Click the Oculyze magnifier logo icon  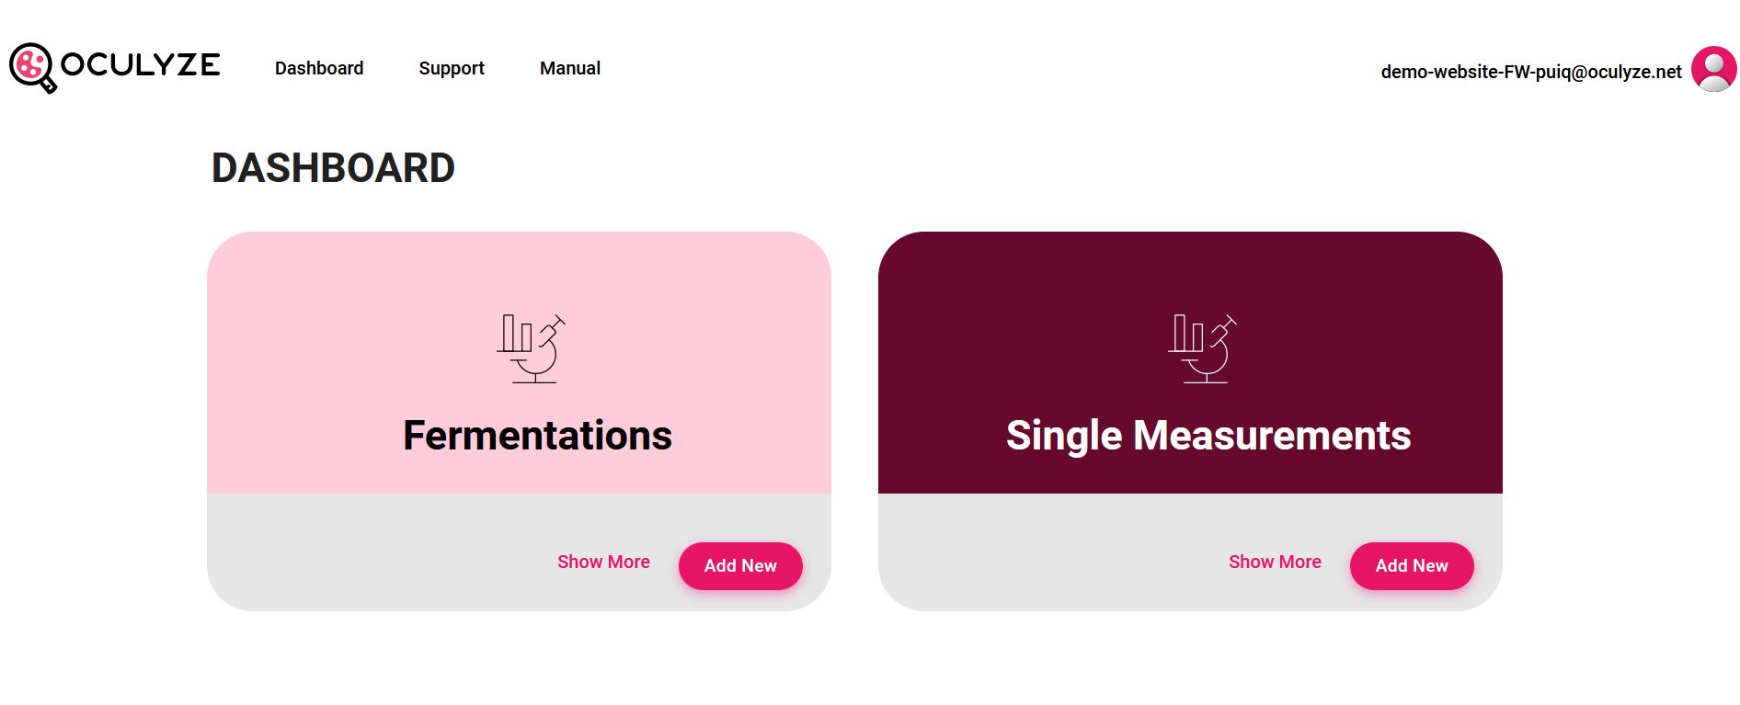(33, 68)
